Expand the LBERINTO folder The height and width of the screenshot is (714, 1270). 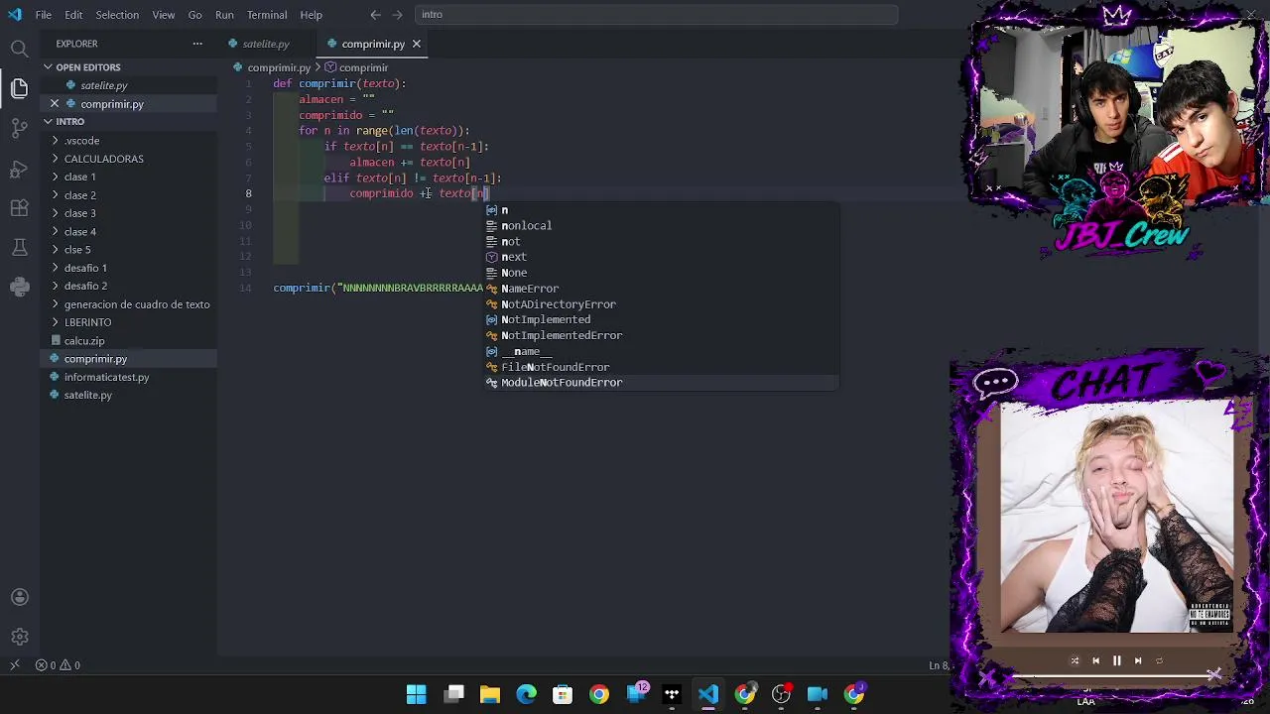[129, 322]
